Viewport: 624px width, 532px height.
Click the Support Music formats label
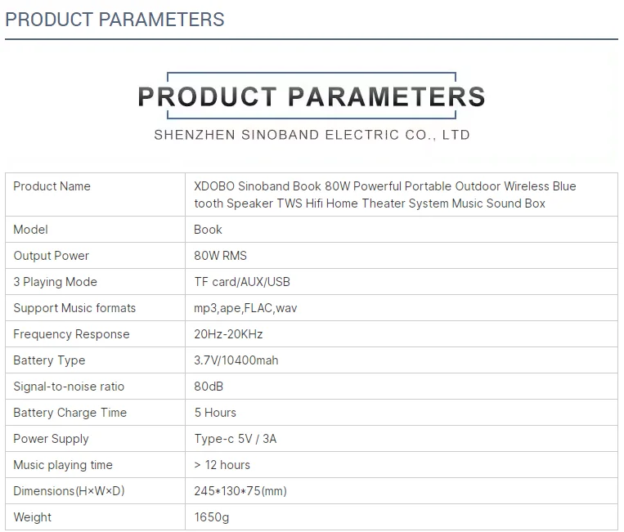74,308
